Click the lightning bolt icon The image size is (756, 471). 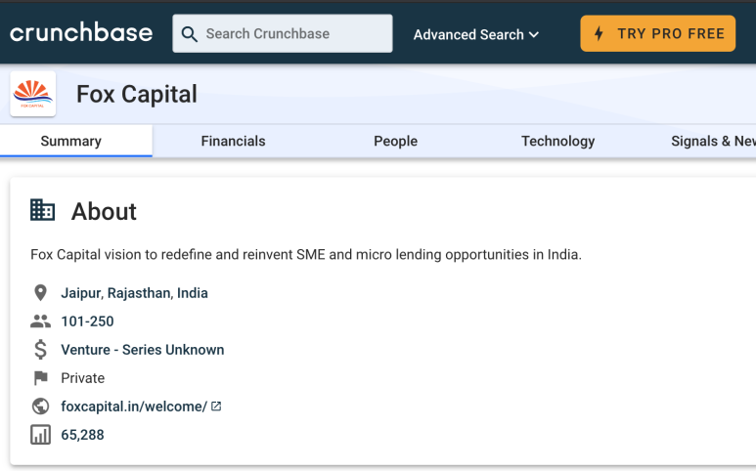pyautogui.click(x=599, y=33)
